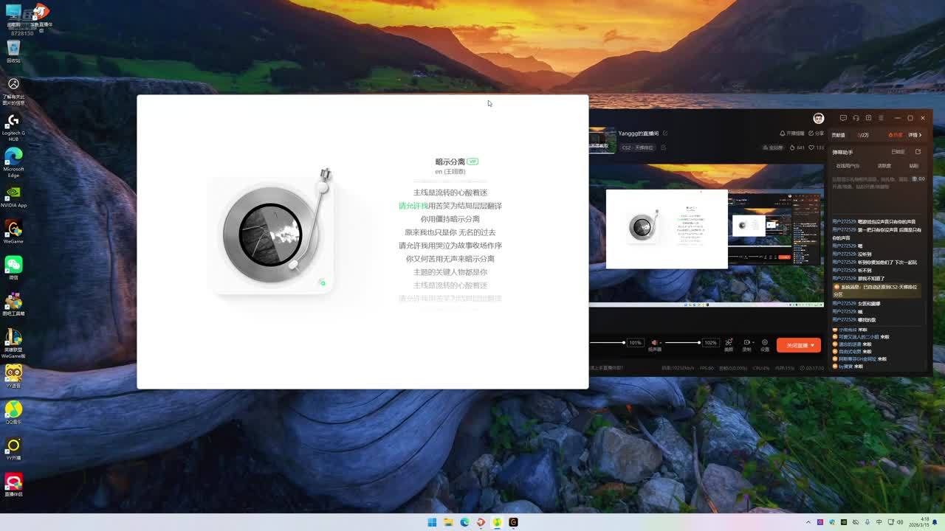
Task: Click the user avatar in streaming app
Action: click(818, 118)
